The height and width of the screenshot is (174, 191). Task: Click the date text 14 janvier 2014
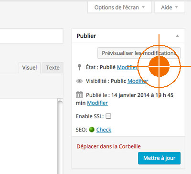[x=130, y=95]
